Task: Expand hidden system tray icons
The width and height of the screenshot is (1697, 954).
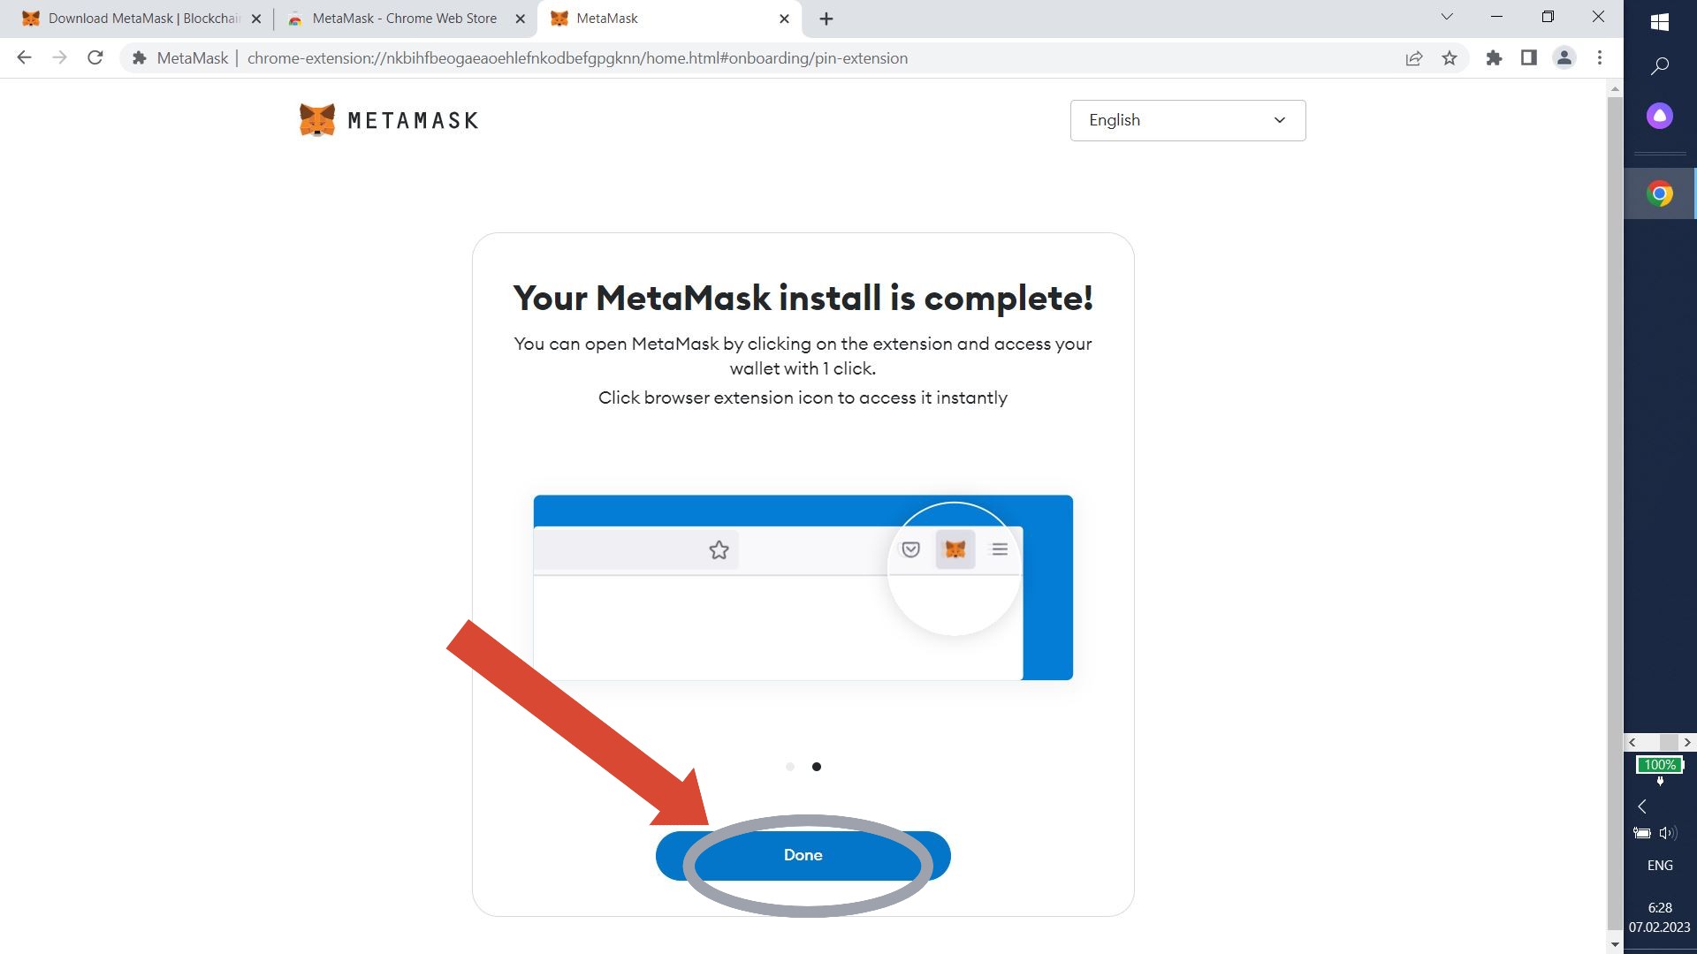Action: coord(1642,806)
